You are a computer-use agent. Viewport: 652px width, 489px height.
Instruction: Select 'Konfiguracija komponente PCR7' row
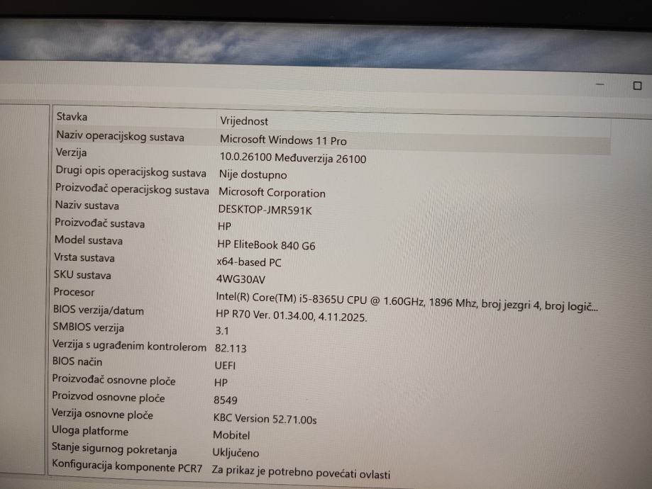(x=127, y=466)
